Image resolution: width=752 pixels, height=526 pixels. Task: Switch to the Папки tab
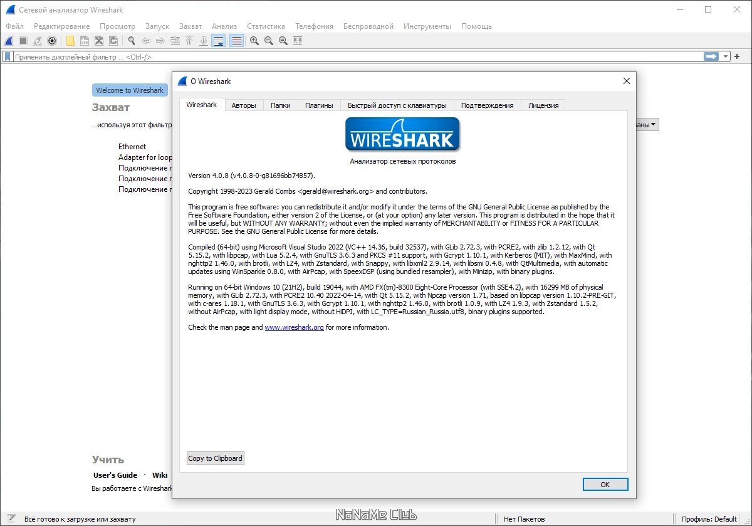click(280, 105)
